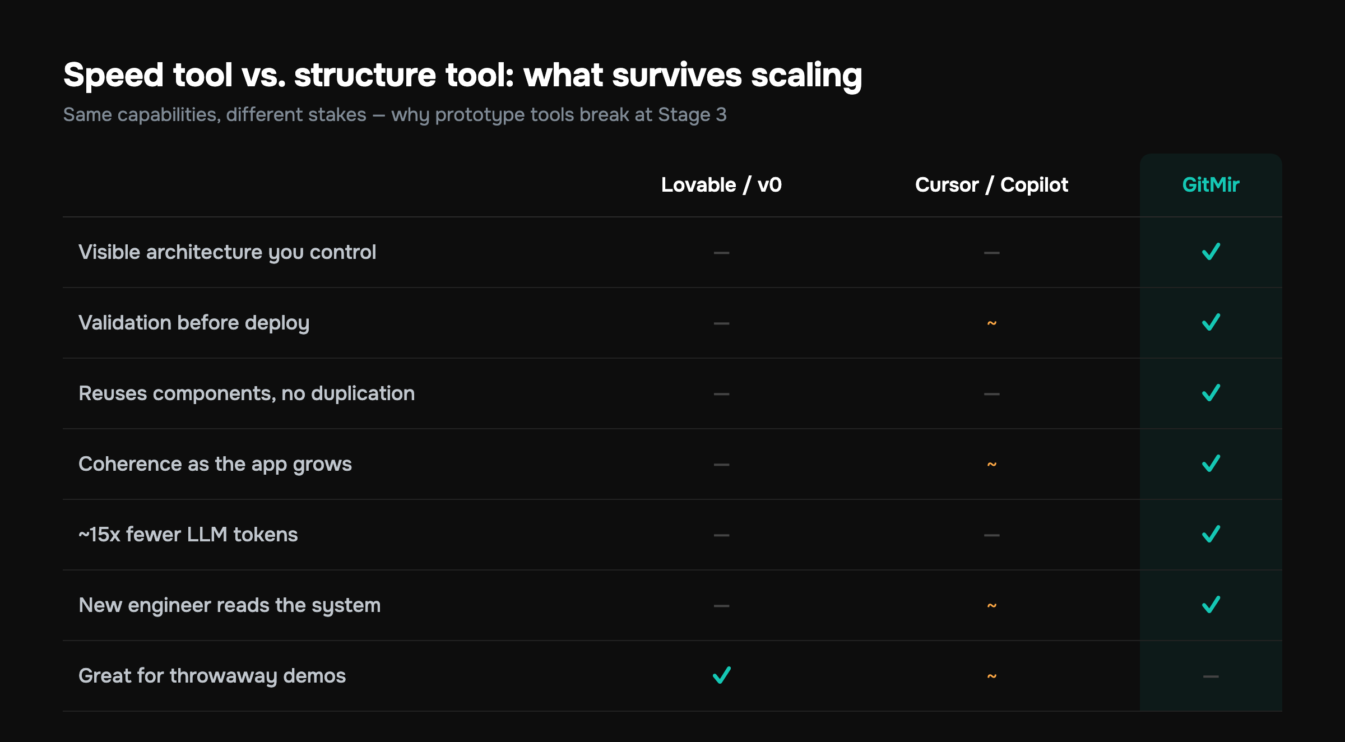The image size is (1345, 742).
Task: Click the Cursor / Copilot dash for Reuses components row
Action: 991,394
